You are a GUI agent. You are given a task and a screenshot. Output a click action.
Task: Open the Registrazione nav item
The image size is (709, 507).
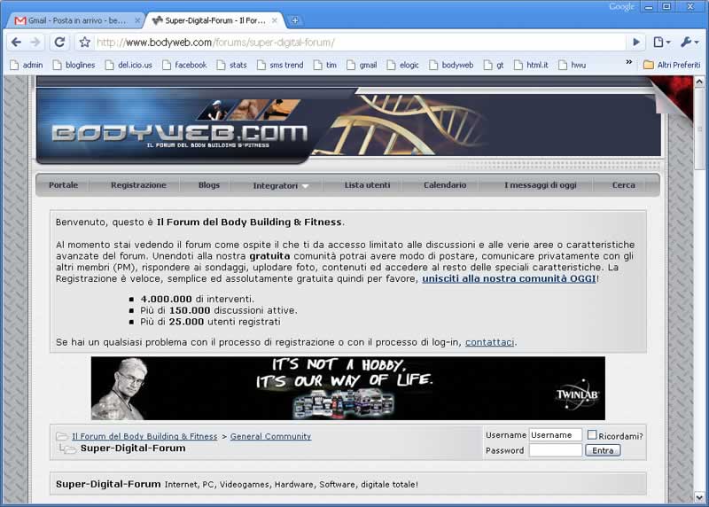click(138, 185)
